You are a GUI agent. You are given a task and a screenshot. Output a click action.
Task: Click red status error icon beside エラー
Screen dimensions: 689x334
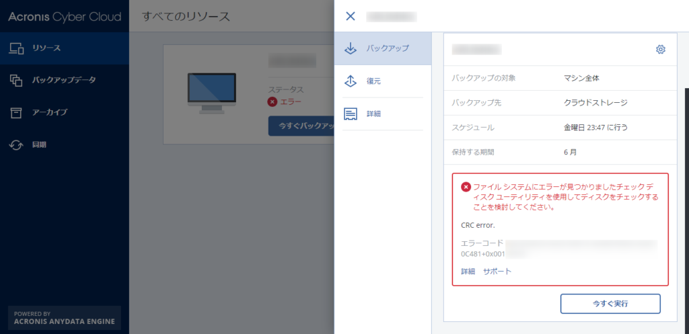point(273,102)
